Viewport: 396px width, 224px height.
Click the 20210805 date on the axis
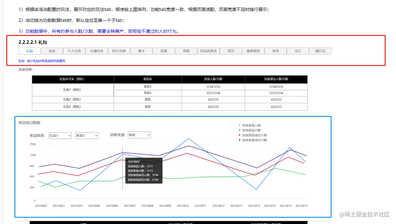click(x=94, y=206)
